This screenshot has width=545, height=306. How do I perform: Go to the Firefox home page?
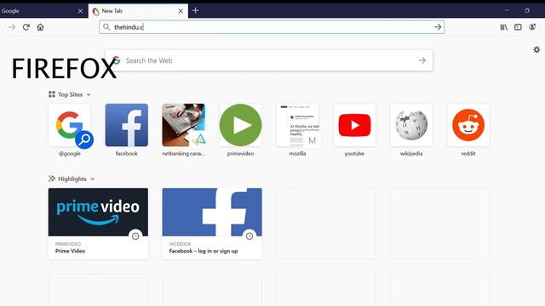(40, 27)
